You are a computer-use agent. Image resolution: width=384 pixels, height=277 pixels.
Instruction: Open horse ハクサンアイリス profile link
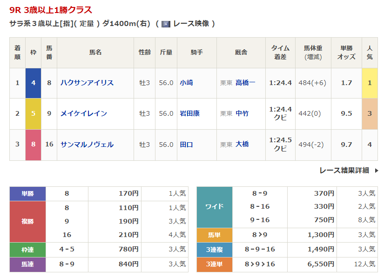click(x=87, y=83)
